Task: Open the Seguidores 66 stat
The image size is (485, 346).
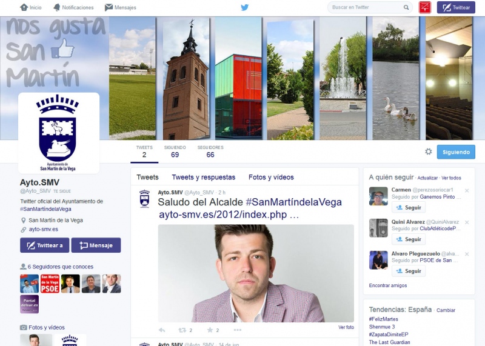Action: [210, 152]
